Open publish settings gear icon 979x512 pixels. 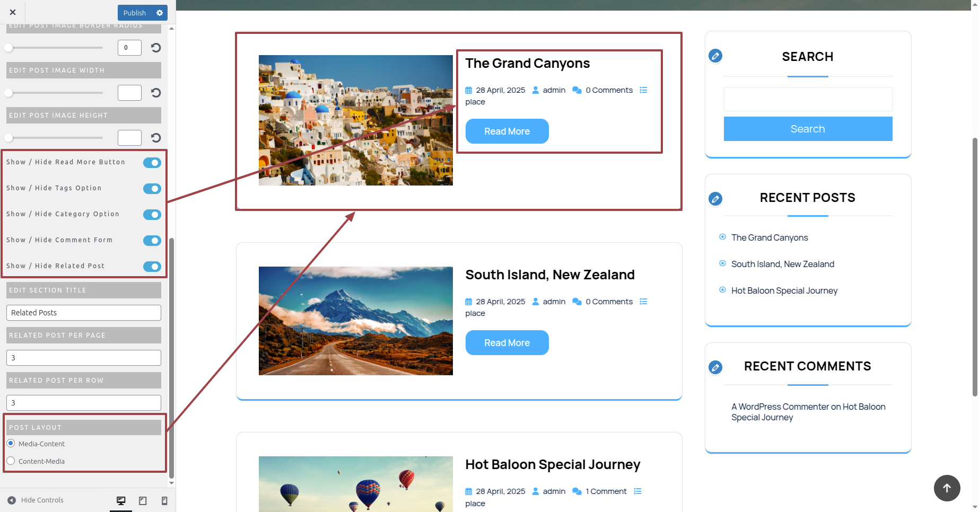160,13
